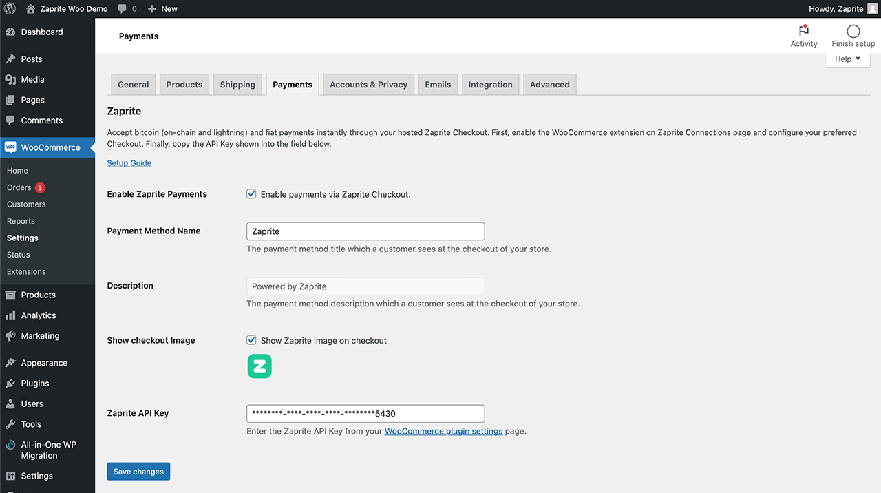Click the plus New icon in admin bar
Image resolution: width=881 pixels, height=493 pixels.
point(152,9)
